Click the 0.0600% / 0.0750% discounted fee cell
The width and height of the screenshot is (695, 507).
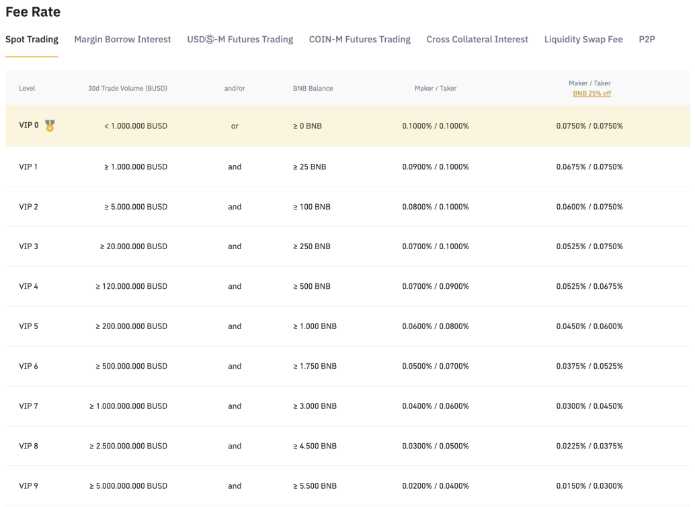tap(589, 207)
